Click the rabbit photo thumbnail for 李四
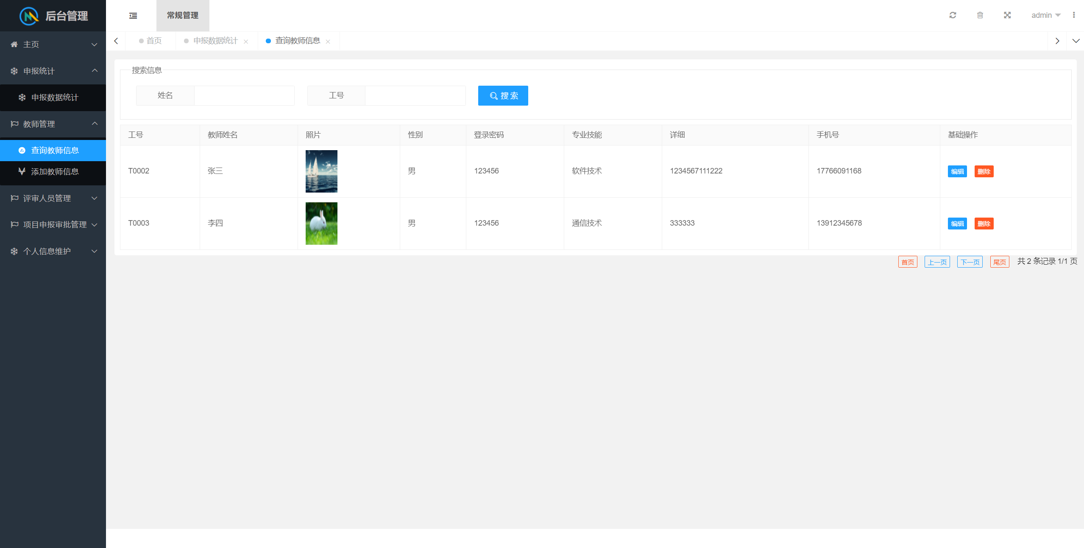The height and width of the screenshot is (548, 1084). pos(321,224)
